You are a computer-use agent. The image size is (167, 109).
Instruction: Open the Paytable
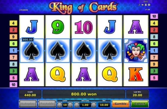coord(47,104)
